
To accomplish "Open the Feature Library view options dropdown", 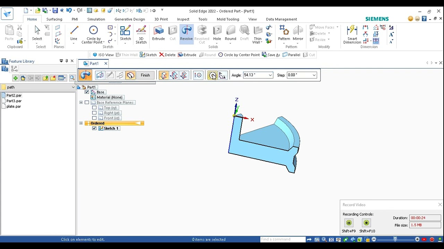I will [x=62, y=78].
